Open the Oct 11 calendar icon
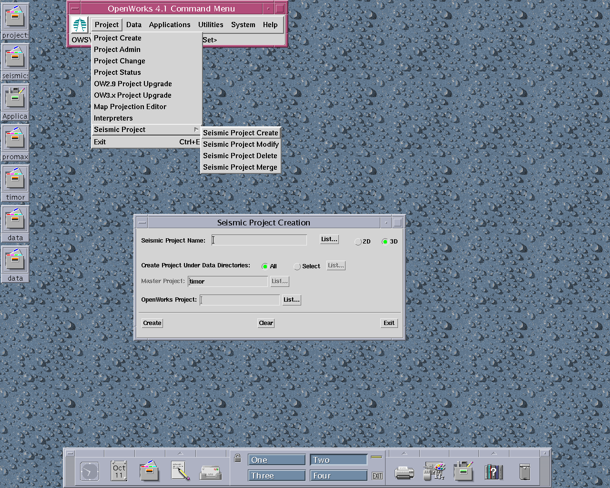This screenshot has width=610, height=488. click(119, 471)
